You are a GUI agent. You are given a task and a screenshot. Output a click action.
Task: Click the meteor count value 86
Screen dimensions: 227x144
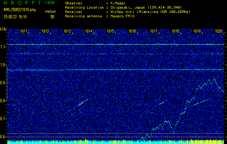52,17
